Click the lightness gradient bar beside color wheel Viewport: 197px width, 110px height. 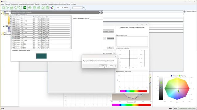pyautogui.click(x=161, y=88)
